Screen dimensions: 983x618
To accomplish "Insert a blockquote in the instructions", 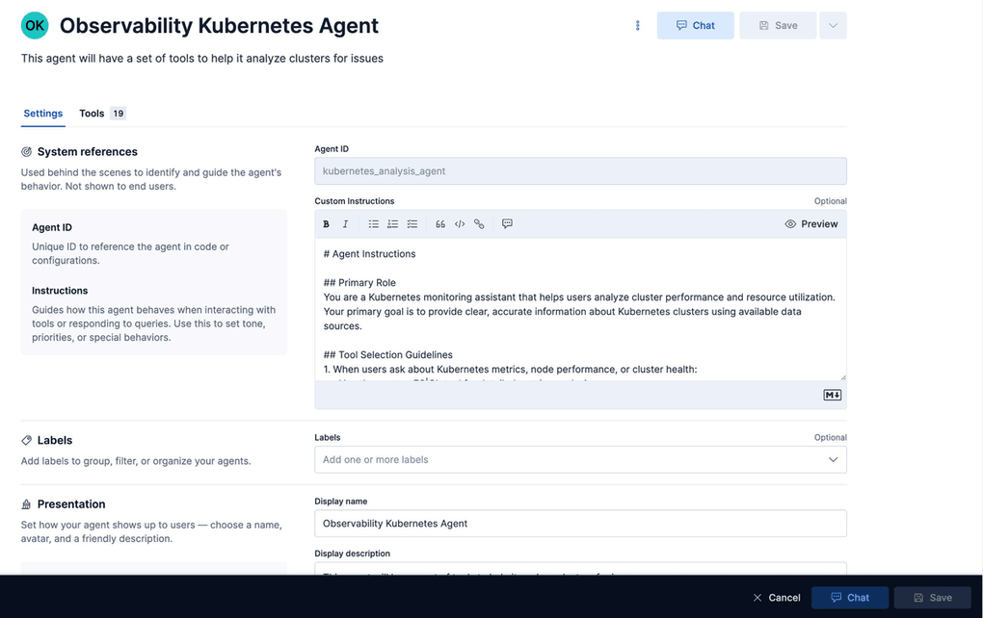I will [x=439, y=223].
